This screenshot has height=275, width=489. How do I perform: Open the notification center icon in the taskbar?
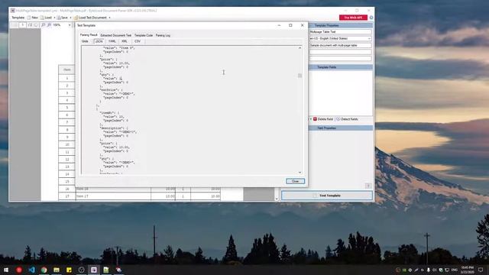tap(481, 270)
